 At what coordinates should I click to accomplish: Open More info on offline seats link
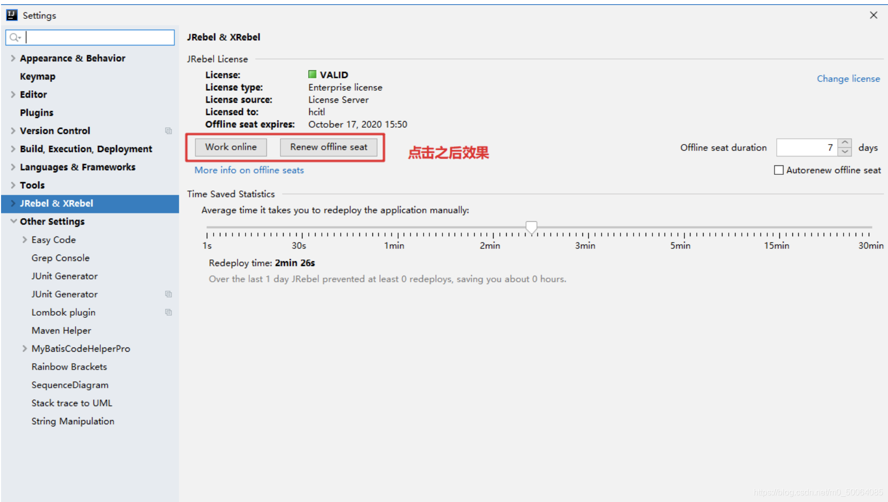pos(249,170)
